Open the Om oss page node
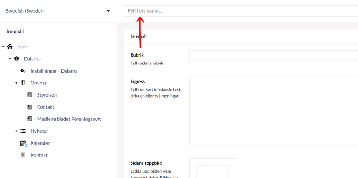 (39, 83)
